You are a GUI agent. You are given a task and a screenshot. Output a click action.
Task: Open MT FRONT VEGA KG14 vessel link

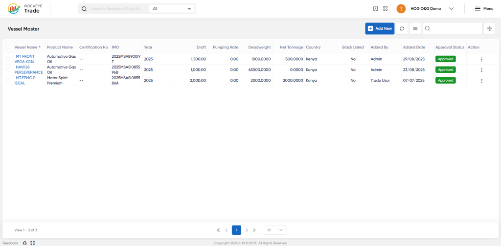coord(24,59)
